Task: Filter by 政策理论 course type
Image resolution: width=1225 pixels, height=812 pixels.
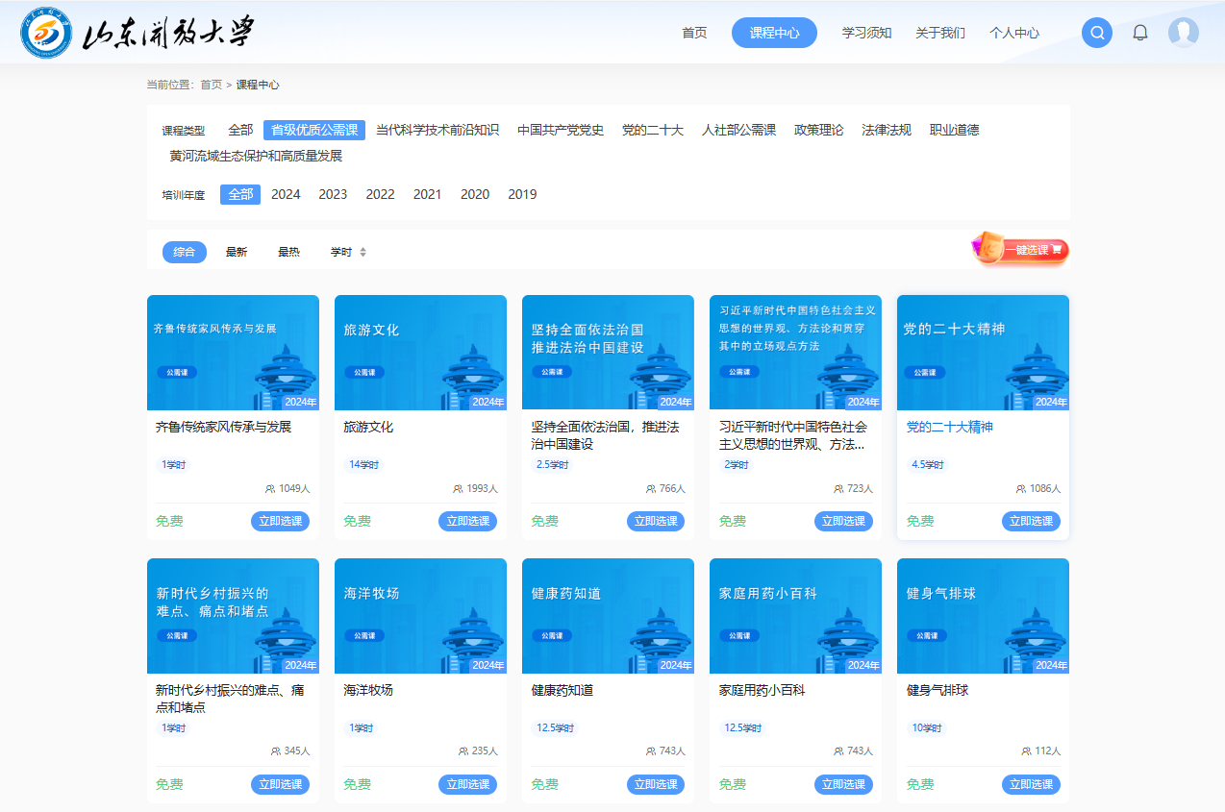Action: click(819, 130)
